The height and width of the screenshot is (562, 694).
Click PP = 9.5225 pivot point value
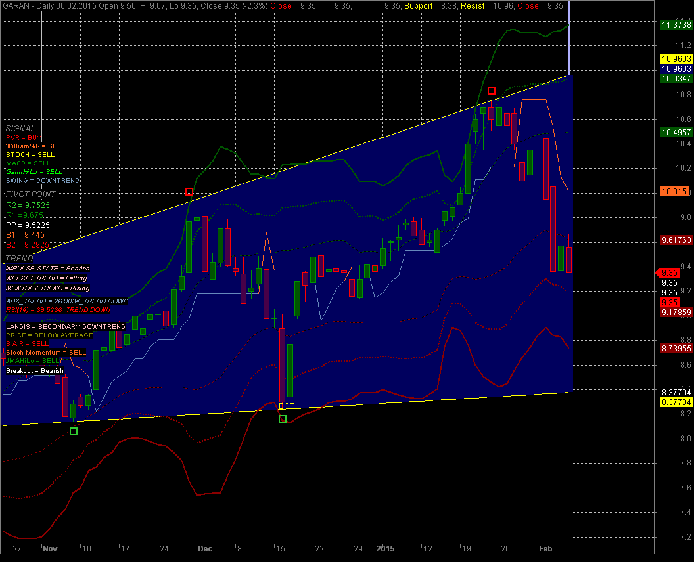point(28,225)
